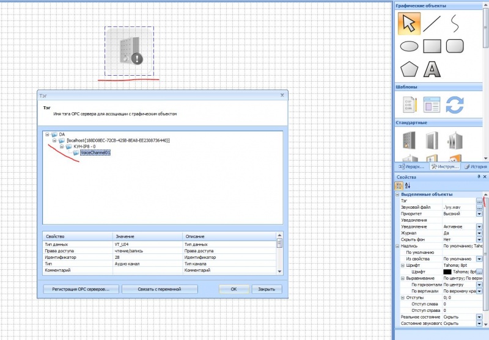Open the Журнал value dropdown
Viewport: 489px width, 340px height.
[x=479, y=233]
